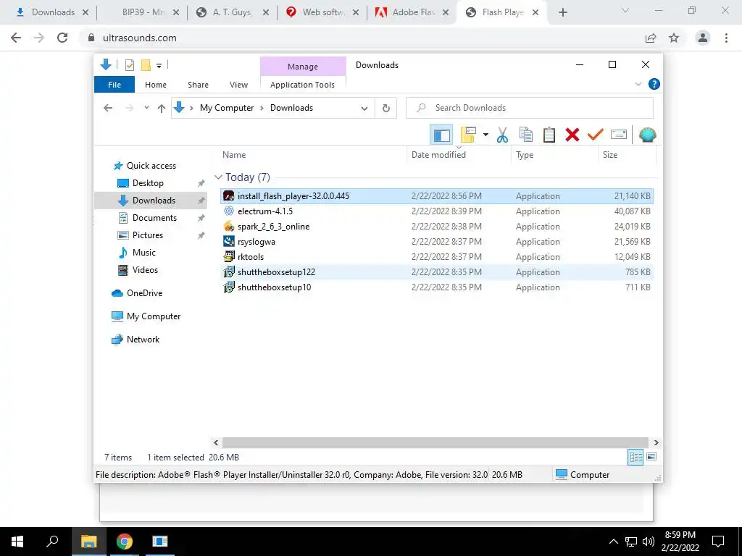The height and width of the screenshot is (556, 742).
Task: Open Documents in navigation pane
Action: [x=154, y=218]
